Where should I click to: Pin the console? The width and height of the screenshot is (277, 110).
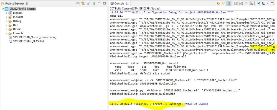[x=258, y=3]
